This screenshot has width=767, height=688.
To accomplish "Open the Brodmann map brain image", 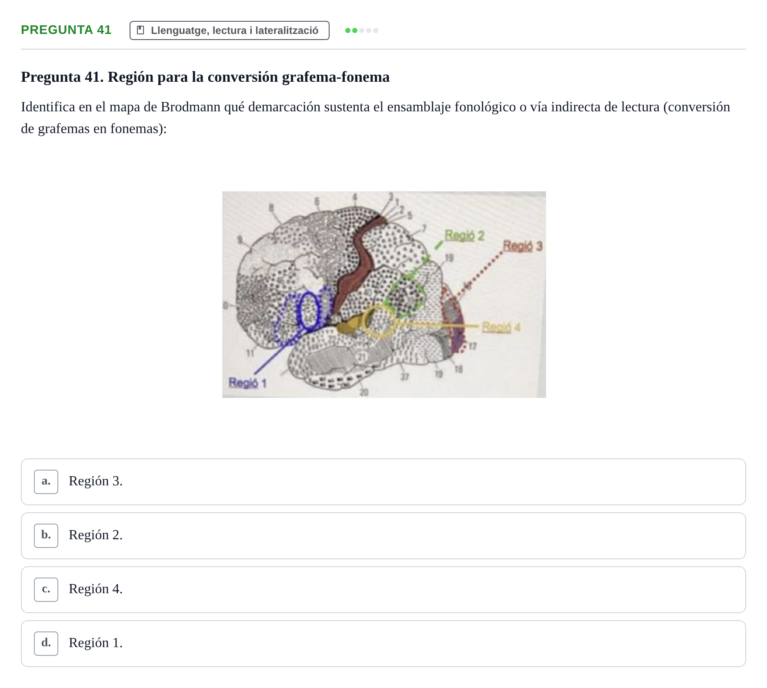I will [x=384, y=294].
